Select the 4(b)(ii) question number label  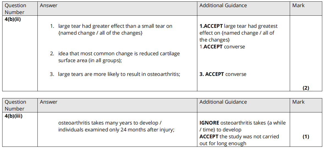(x=13, y=19)
